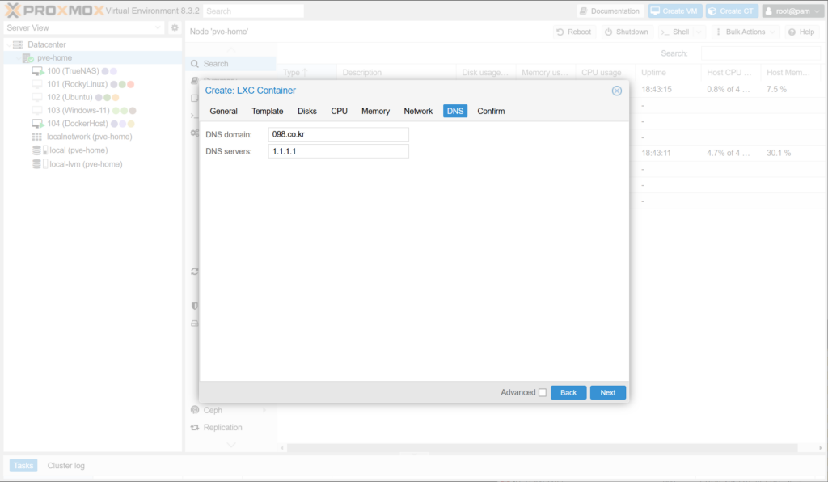Screen dimensions: 828x482
Task: Click the TrueNAS VM icon in tree
Action: (37, 71)
